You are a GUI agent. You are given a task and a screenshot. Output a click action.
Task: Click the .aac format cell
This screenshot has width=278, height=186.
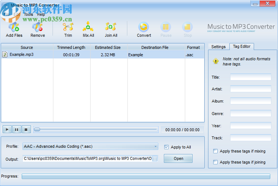[x=194, y=55]
